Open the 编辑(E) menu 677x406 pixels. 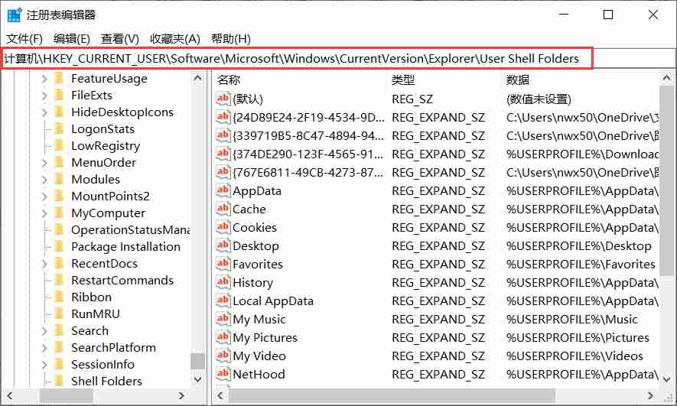(x=72, y=39)
